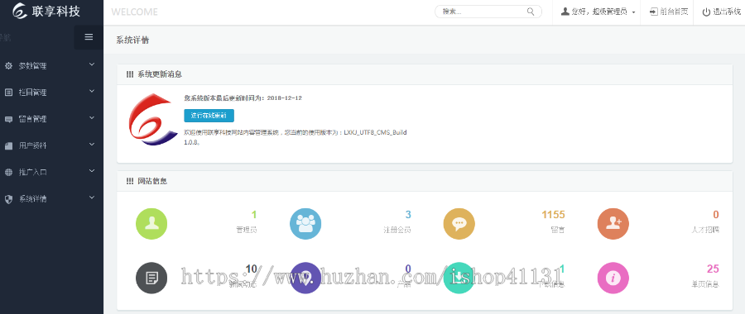The width and height of the screenshot is (745, 314).
Task: Click the shield icon beside 系统详情
Action: click(8, 199)
